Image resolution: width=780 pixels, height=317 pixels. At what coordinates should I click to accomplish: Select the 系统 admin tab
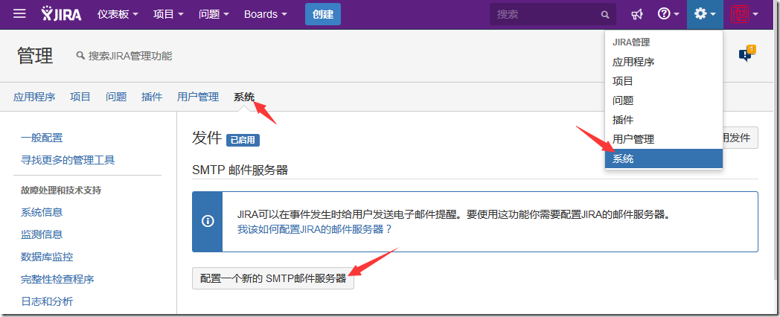tap(244, 97)
